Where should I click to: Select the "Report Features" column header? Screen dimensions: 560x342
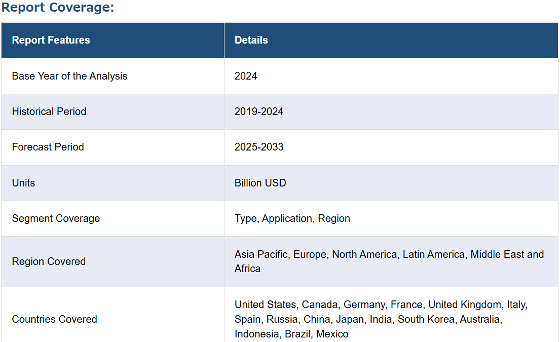tap(51, 41)
